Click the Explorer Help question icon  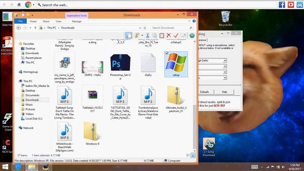(x=194, y=21)
